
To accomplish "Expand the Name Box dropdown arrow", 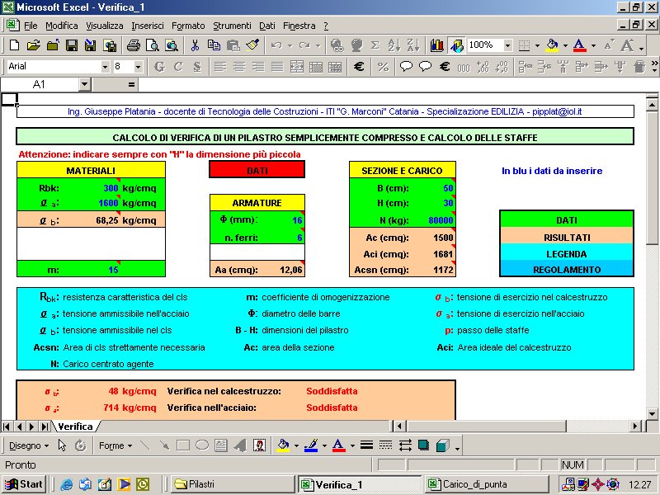I will 85,85.
